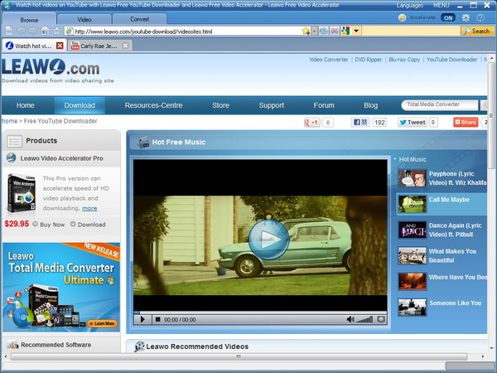This screenshot has height=373, width=497.
Task: Open the address bar history dropdown arrow
Action: 314,31
